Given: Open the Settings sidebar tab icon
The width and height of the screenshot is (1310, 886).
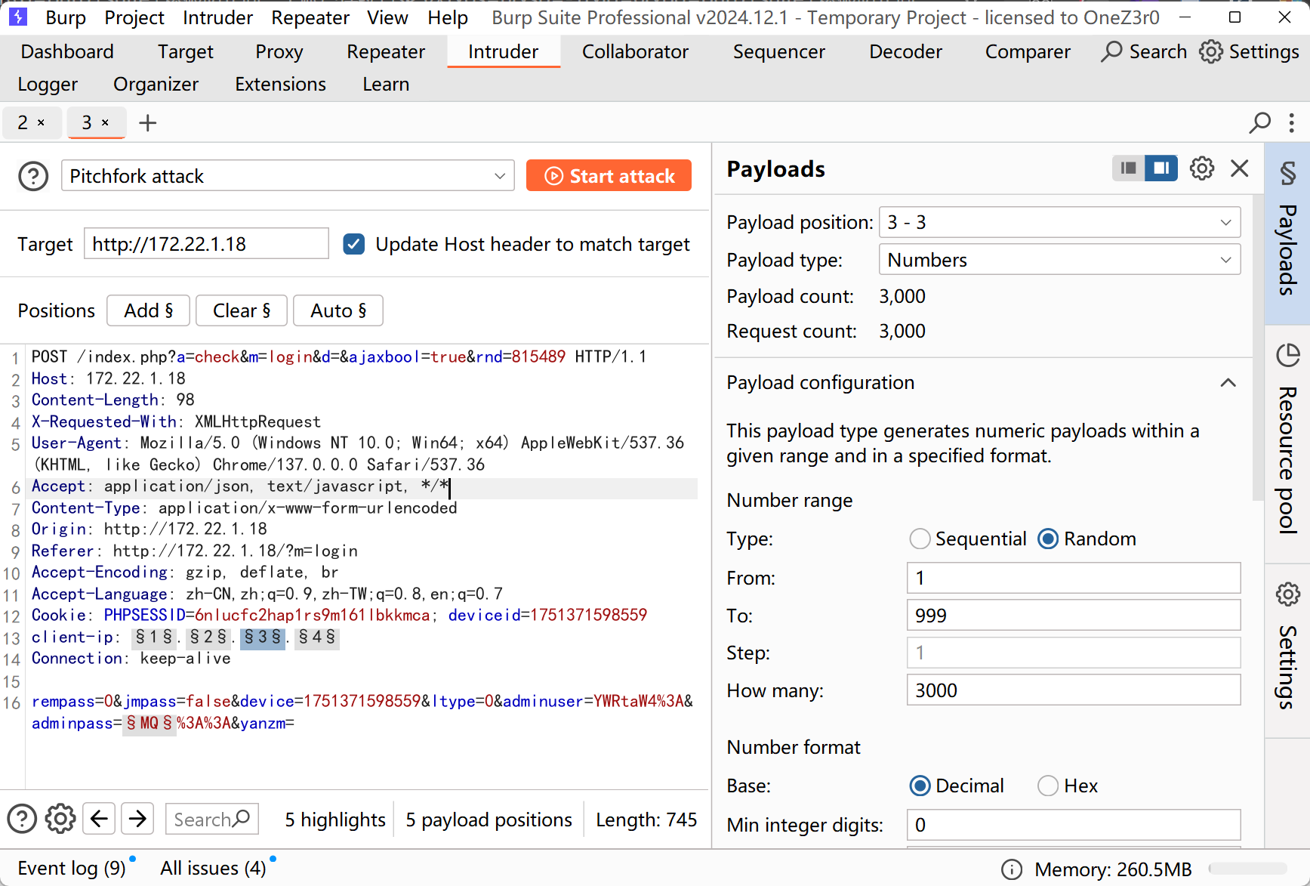Looking at the screenshot, I should point(1287,594).
